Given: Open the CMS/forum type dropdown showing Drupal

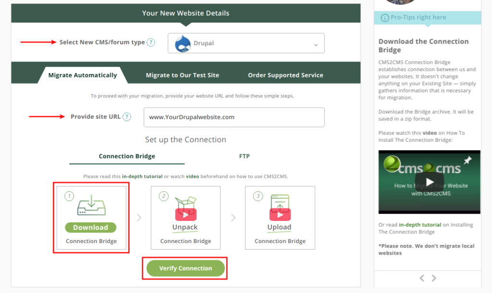Looking at the screenshot, I should coord(246,43).
